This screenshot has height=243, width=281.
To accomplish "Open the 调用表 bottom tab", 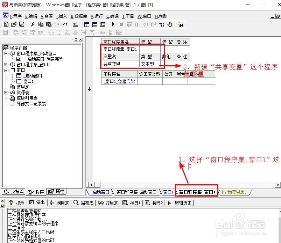I will click(59, 202).
